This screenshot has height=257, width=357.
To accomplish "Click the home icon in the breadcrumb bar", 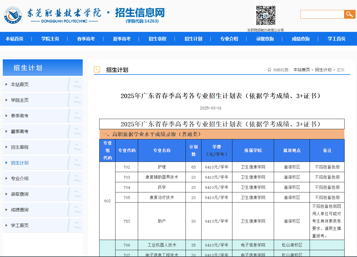I will 269,70.
